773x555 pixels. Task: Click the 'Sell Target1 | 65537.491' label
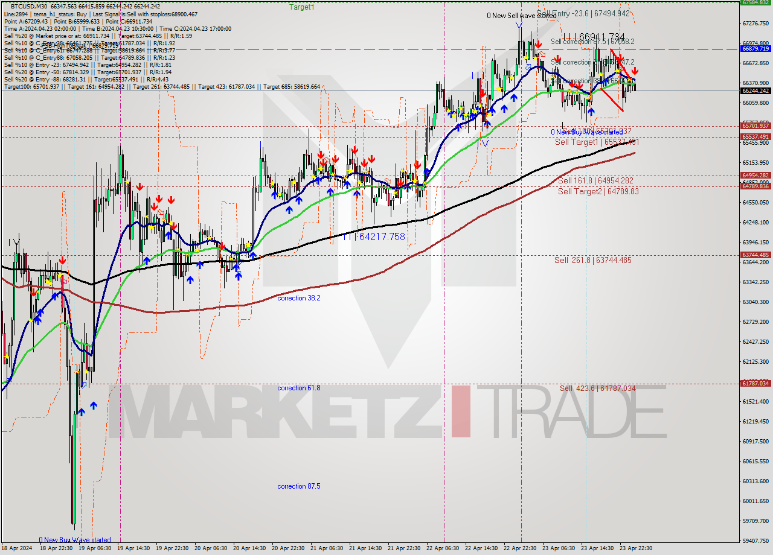pyautogui.click(x=597, y=142)
